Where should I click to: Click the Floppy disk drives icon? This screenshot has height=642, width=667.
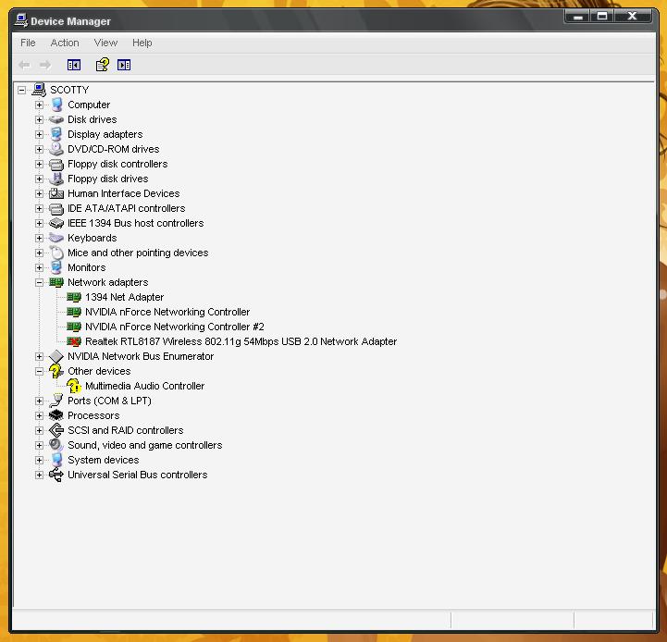[56, 179]
